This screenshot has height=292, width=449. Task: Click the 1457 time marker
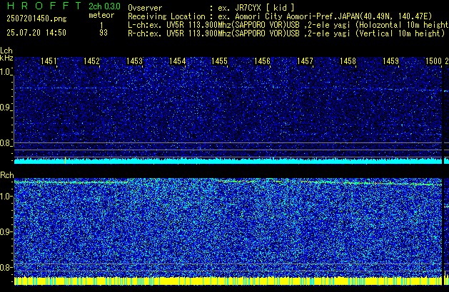click(x=305, y=61)
